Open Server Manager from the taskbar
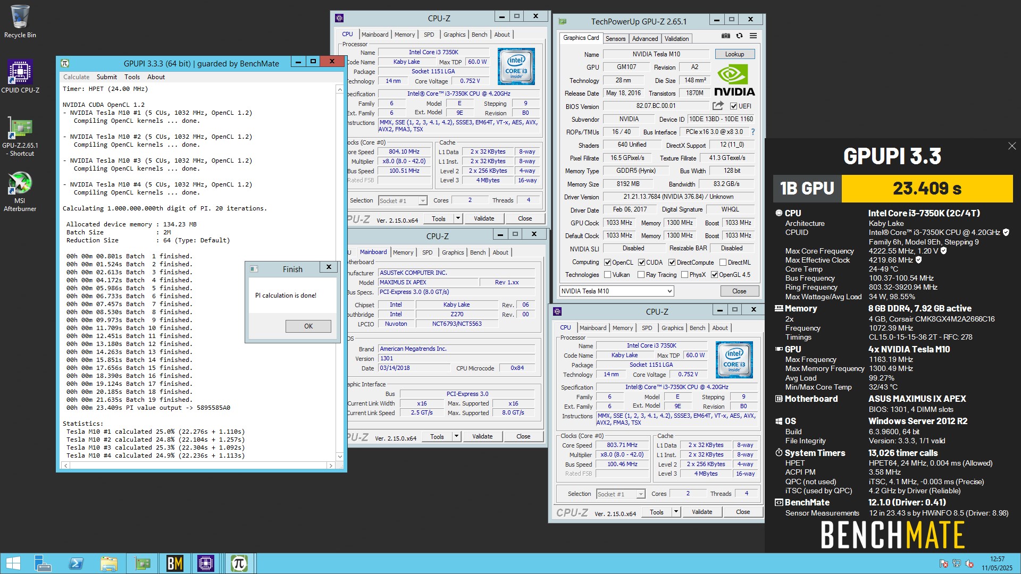 [43, 563]
